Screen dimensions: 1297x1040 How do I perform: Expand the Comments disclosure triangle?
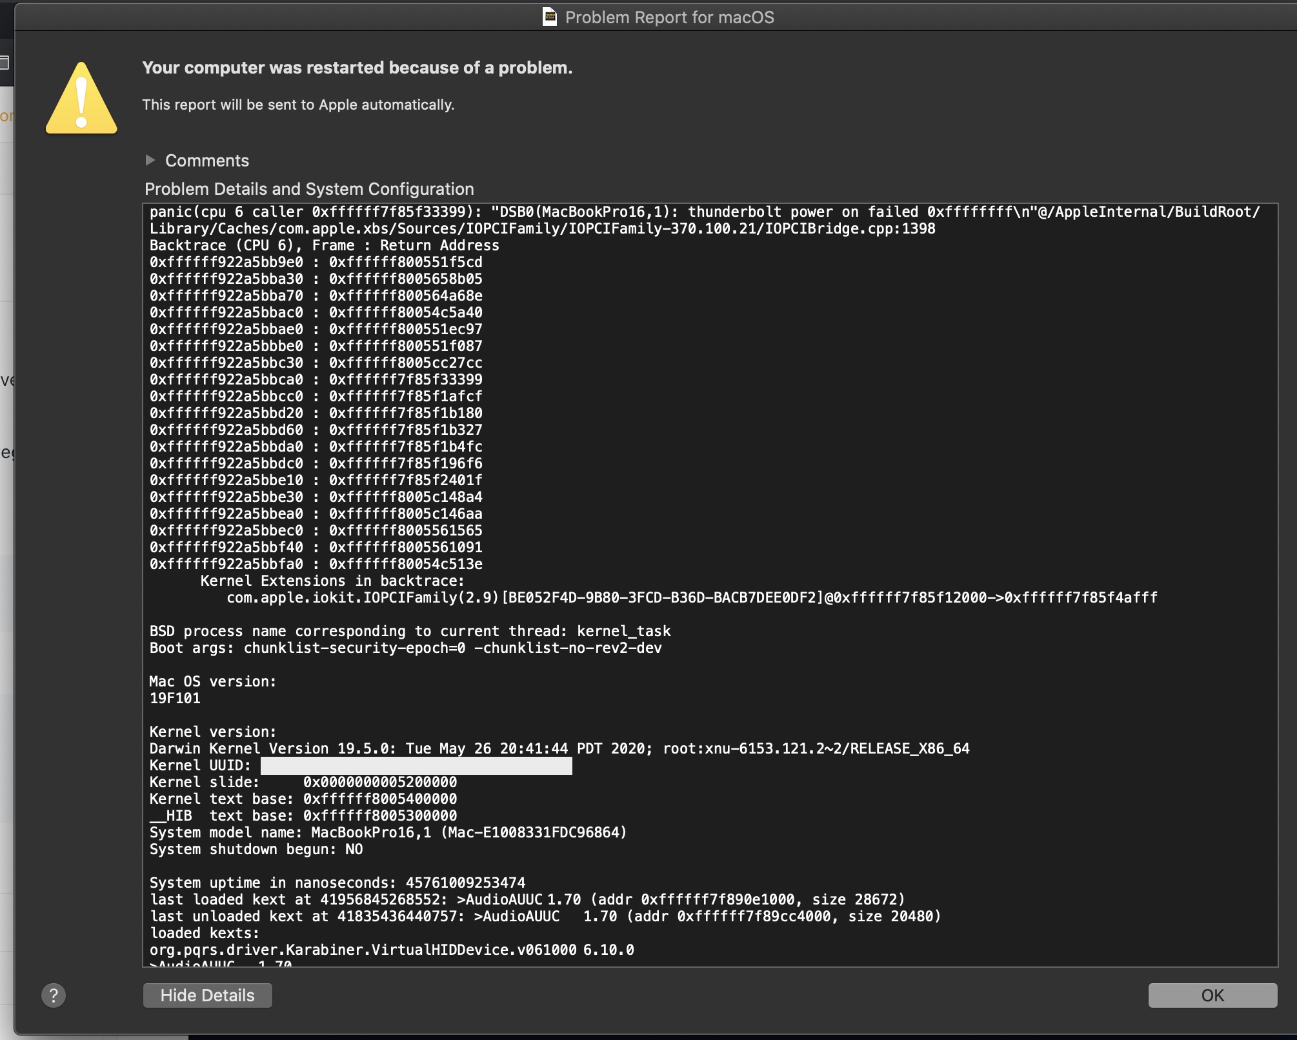(150, 160)
